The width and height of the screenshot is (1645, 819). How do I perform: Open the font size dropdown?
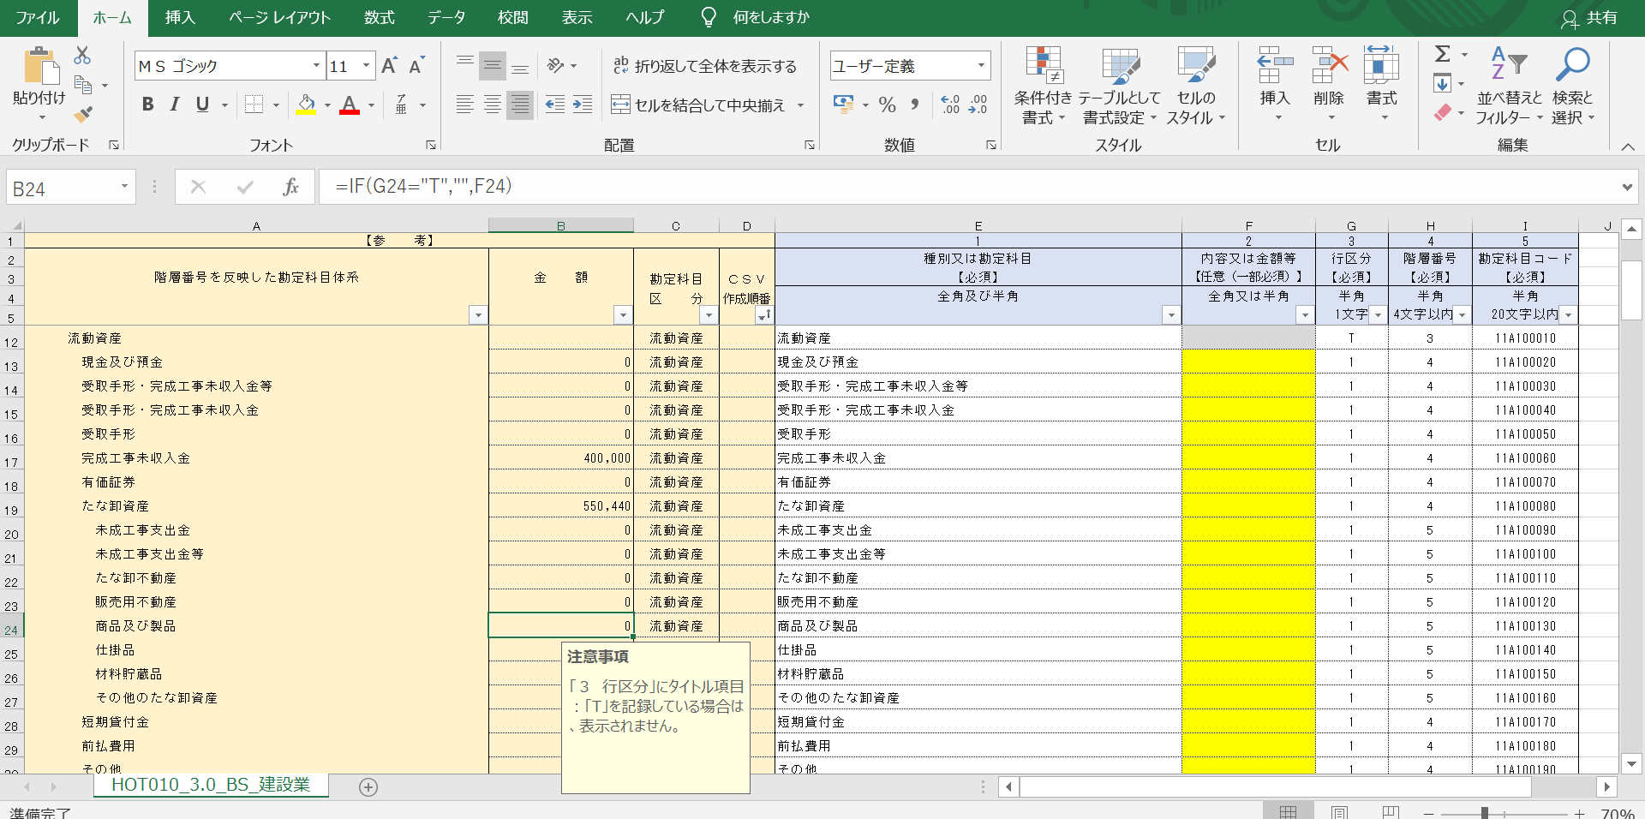click(367, 66)
